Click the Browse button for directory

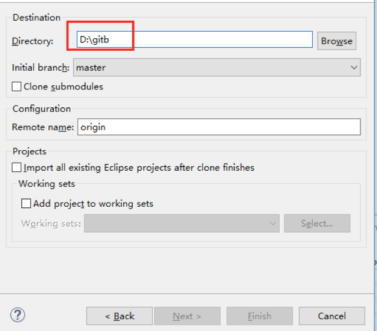click(336, 41)
